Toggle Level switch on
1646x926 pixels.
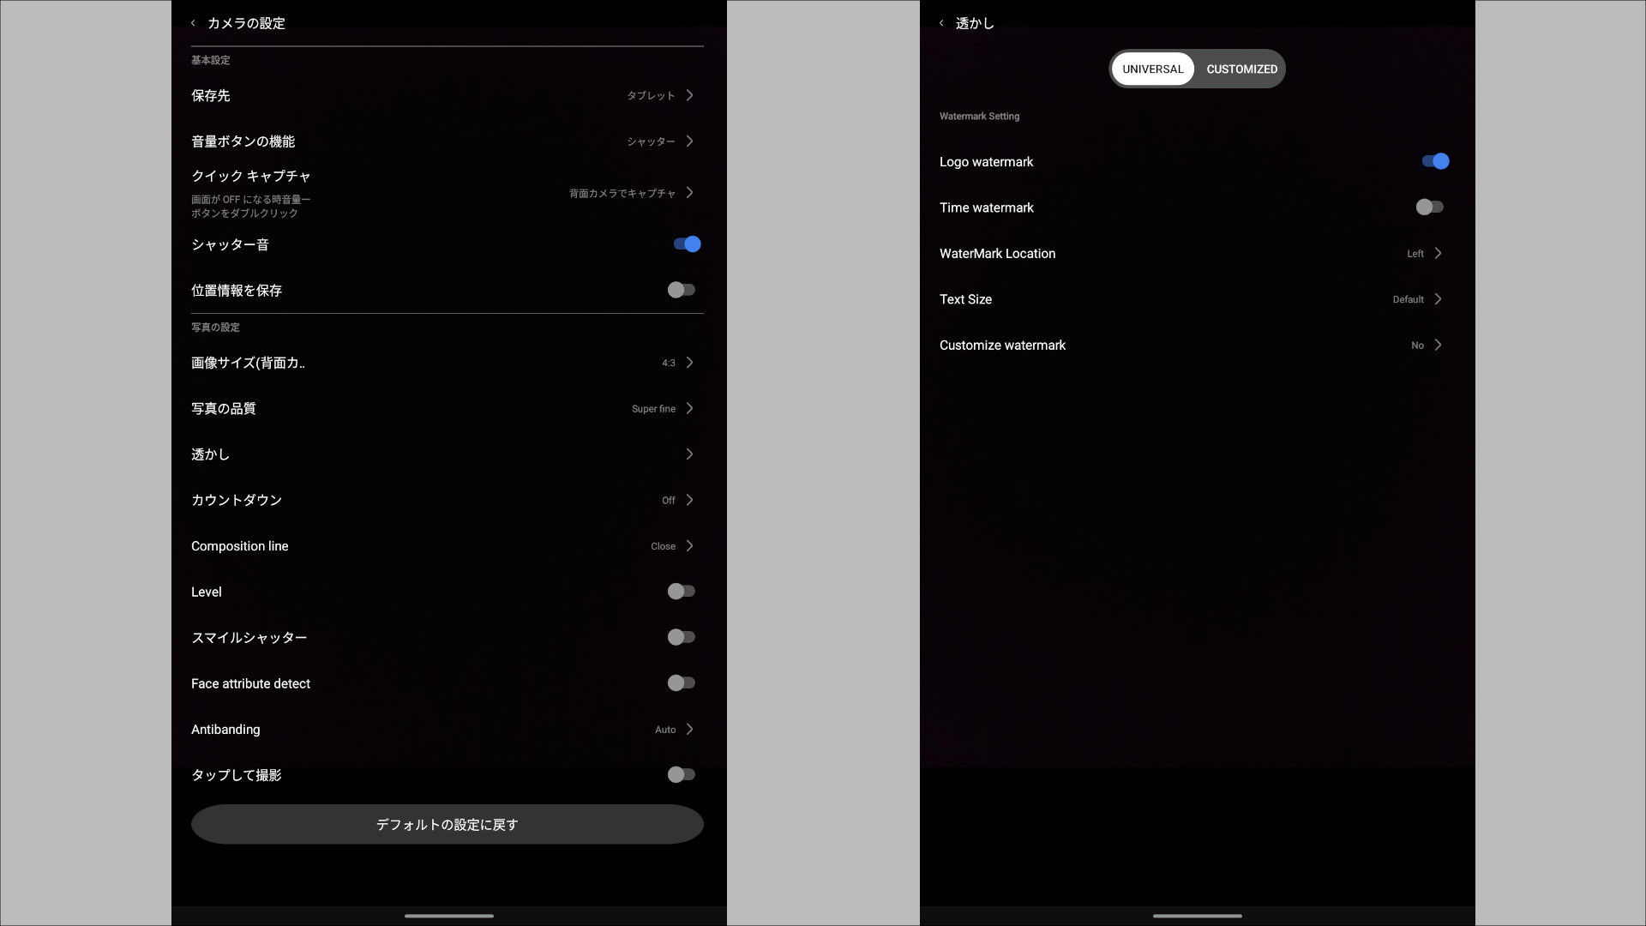click(682, 592)
